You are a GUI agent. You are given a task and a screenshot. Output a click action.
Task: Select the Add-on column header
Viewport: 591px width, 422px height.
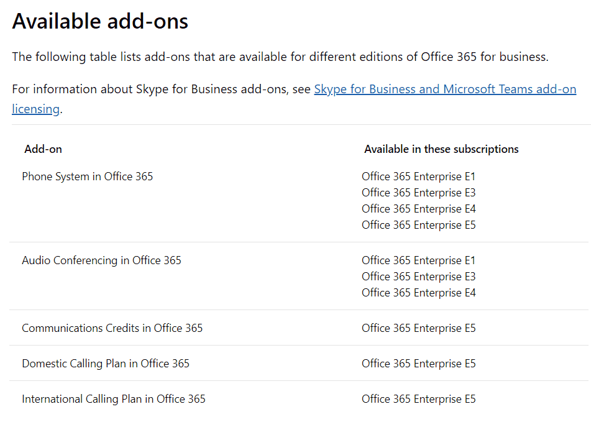43,149
